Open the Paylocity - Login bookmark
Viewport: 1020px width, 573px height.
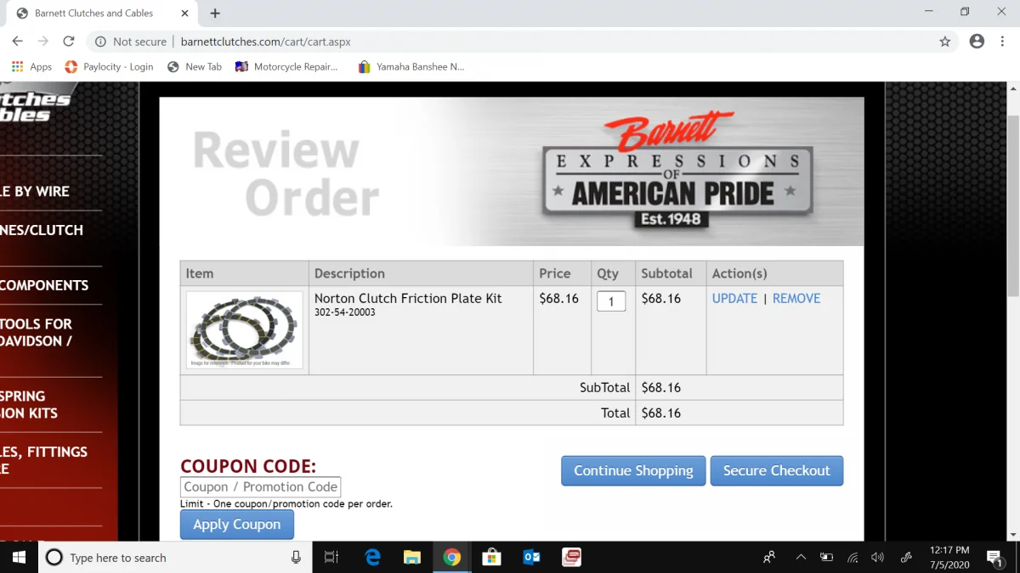click(x=109, y=66)
